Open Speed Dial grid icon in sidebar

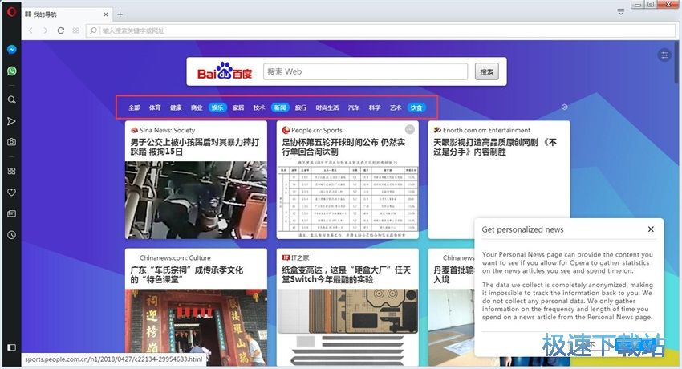click(12, 171)
